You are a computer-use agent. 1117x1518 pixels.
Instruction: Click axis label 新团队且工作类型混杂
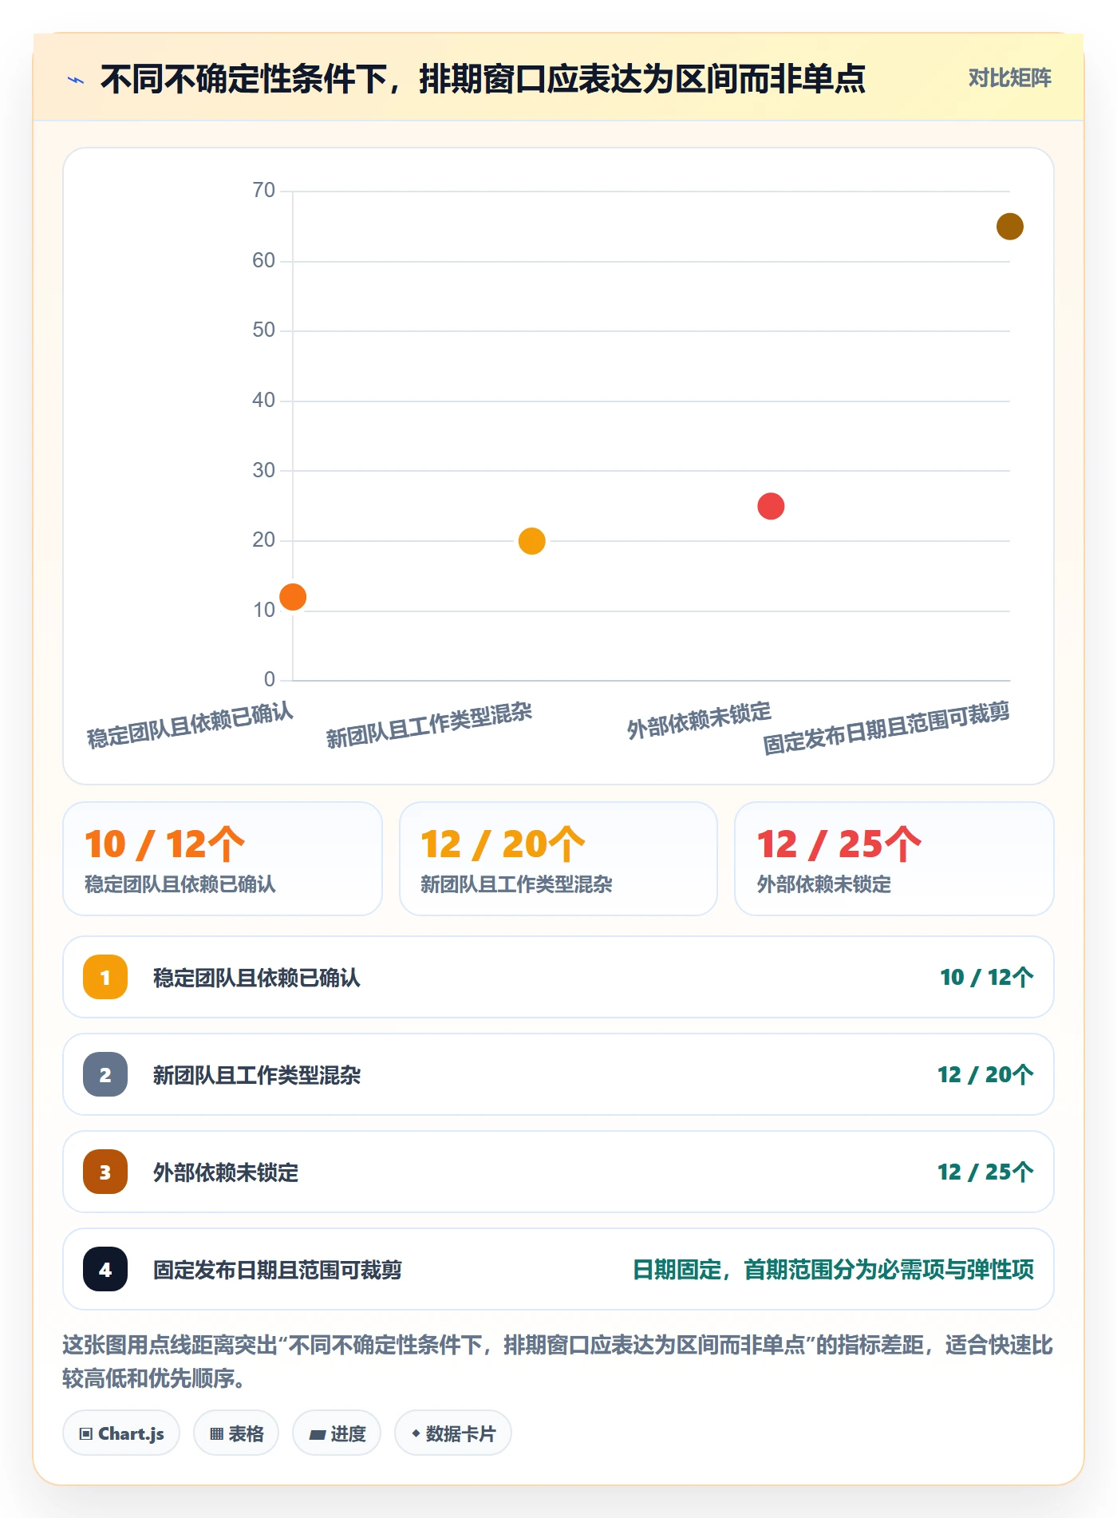[429, 725]
